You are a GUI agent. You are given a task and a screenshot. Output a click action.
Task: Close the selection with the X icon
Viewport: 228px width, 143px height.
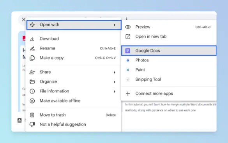(x=24, y=19)
